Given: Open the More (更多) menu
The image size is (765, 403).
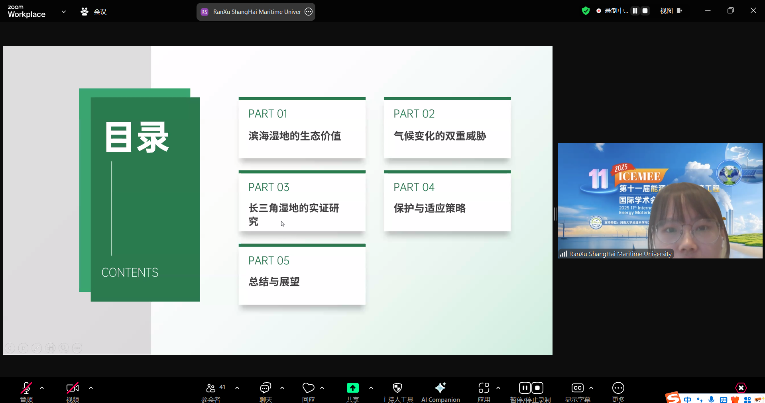Looking at the screenshot, I should click(x=618, y=388).
